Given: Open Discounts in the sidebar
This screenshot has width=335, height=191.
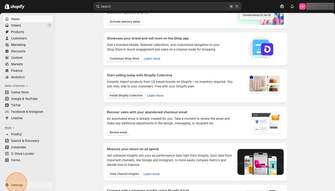Looking at the screenshot, I should pyautogui.click(x=28, y=51).
